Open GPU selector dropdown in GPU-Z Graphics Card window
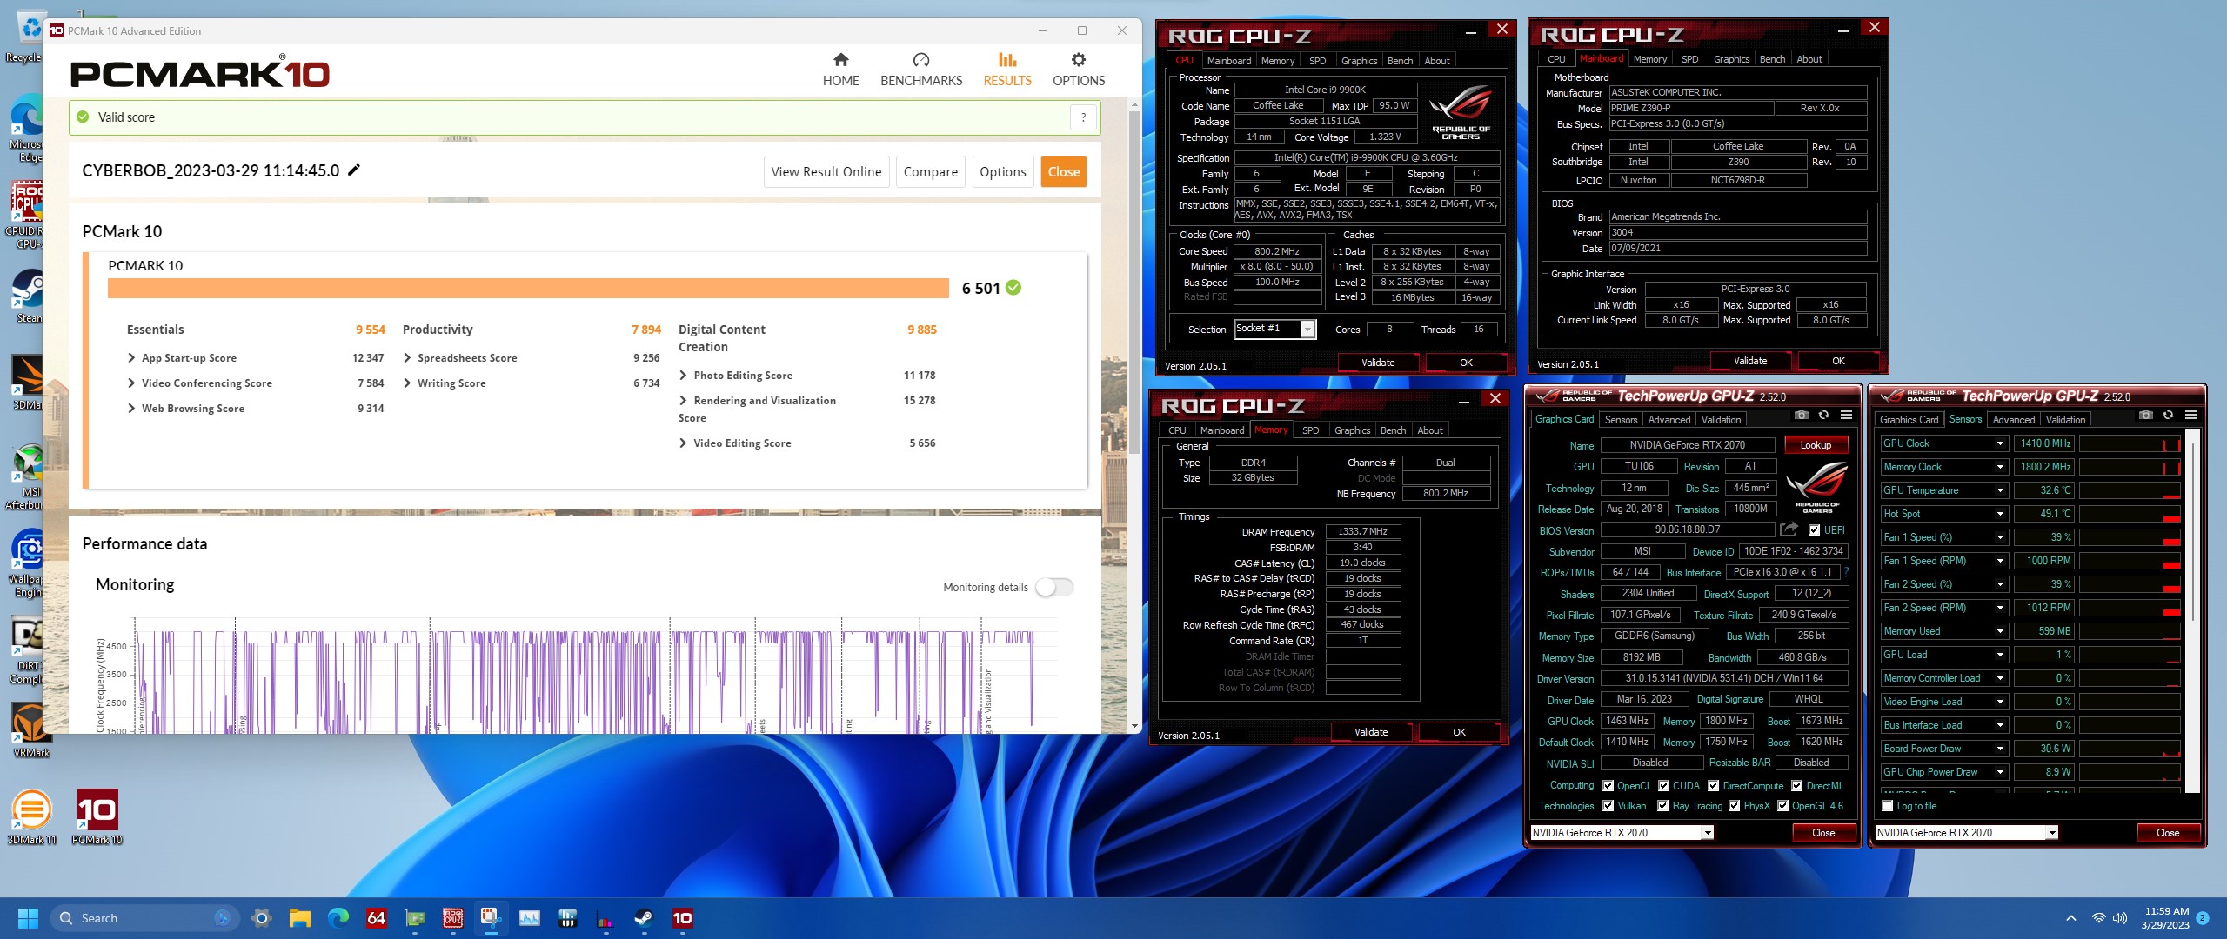The height and width of the screenshot is (939, 2227). [1707, 833]
